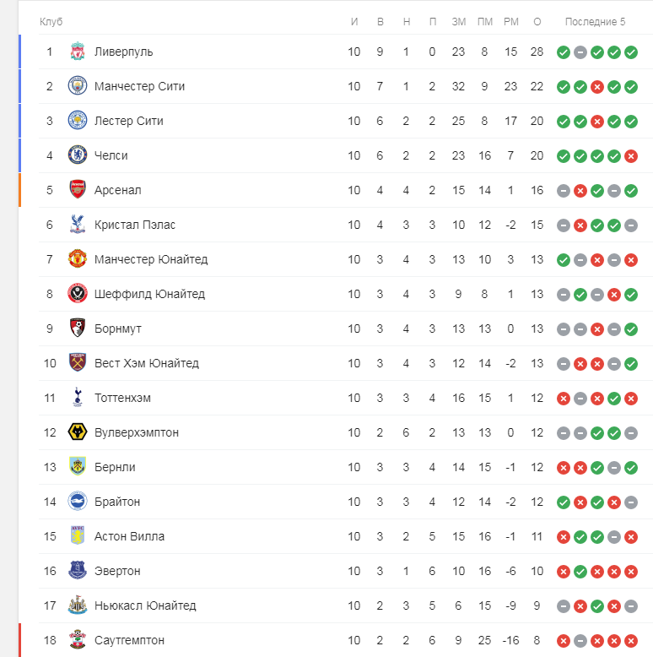
Task: Open the Chelsea badge icon
Action: pos(78,155)
